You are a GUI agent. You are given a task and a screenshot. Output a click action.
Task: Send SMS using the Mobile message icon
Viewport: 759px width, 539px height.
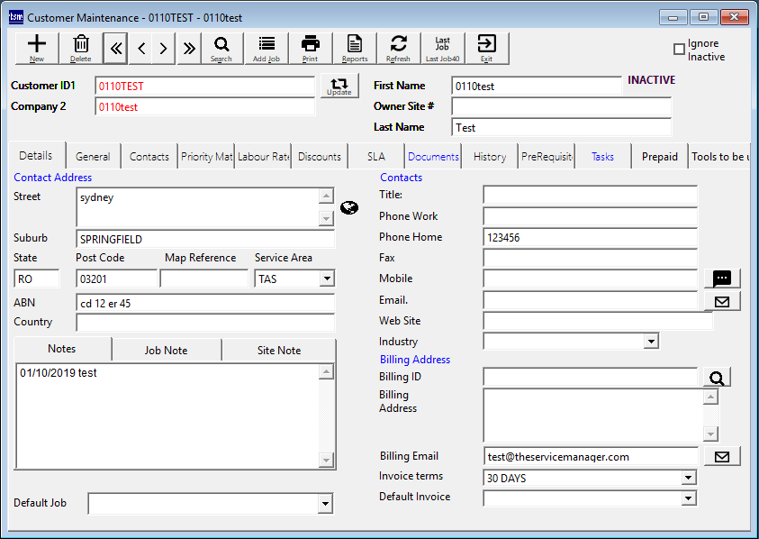coord(722,279)
